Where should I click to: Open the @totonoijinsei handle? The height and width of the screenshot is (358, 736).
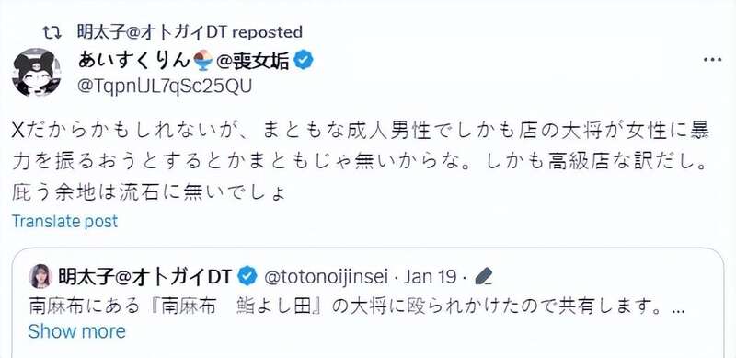(327, 277)
